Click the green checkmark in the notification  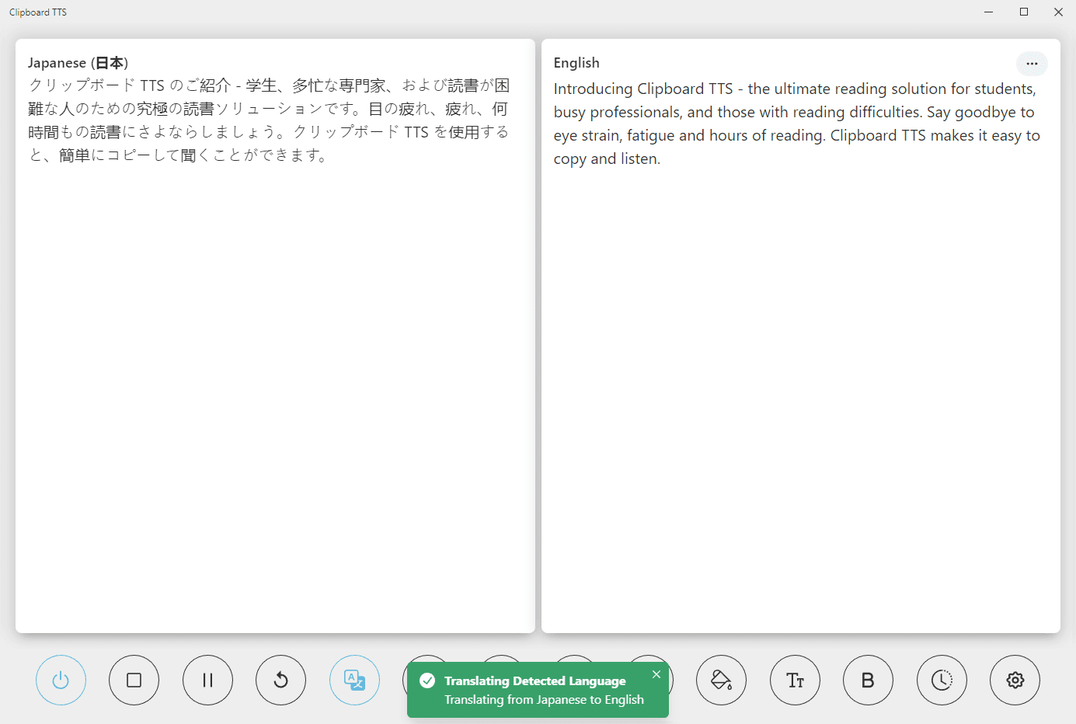point(427,681)
